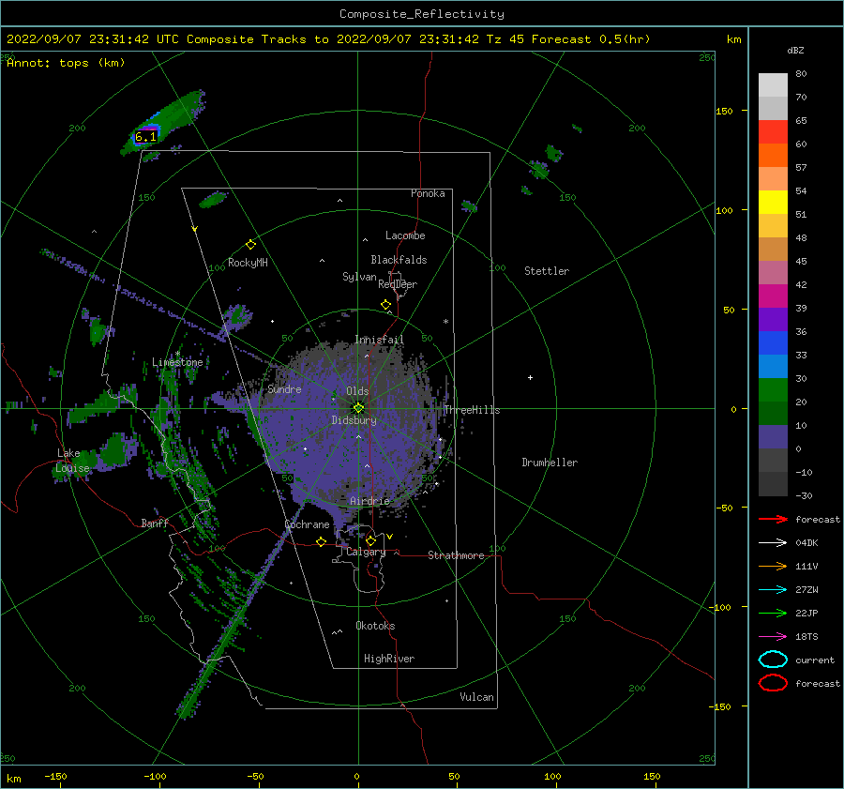
Task: Click the cyan current ellipse legend icon
Action: (773, 660)
